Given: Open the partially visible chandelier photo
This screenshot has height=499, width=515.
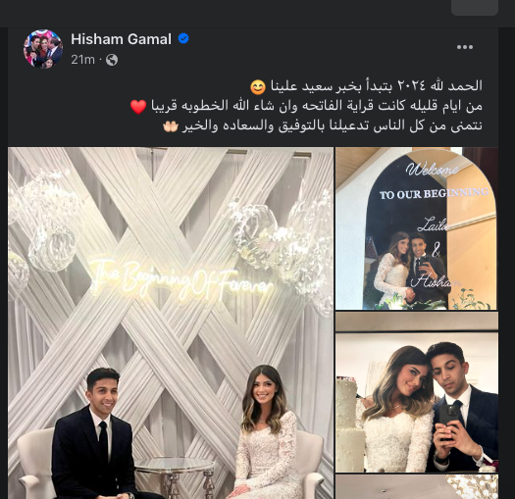Looking at the screenshot, I should 417,487.
